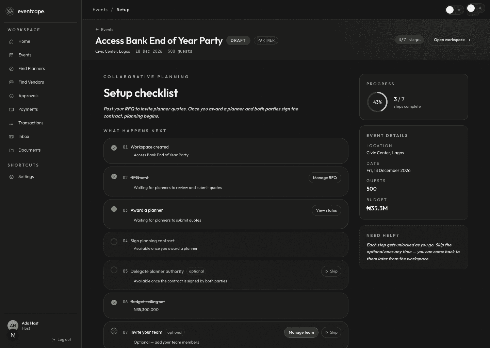Screen dimensions: 490x348
Task: Skip the Invite your team step
Action: (331, 332)
